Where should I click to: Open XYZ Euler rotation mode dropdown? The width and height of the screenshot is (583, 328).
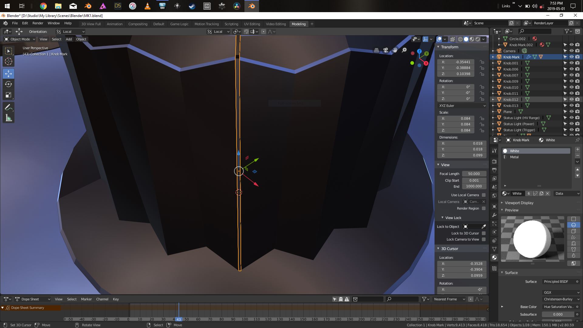click(462, 106)
